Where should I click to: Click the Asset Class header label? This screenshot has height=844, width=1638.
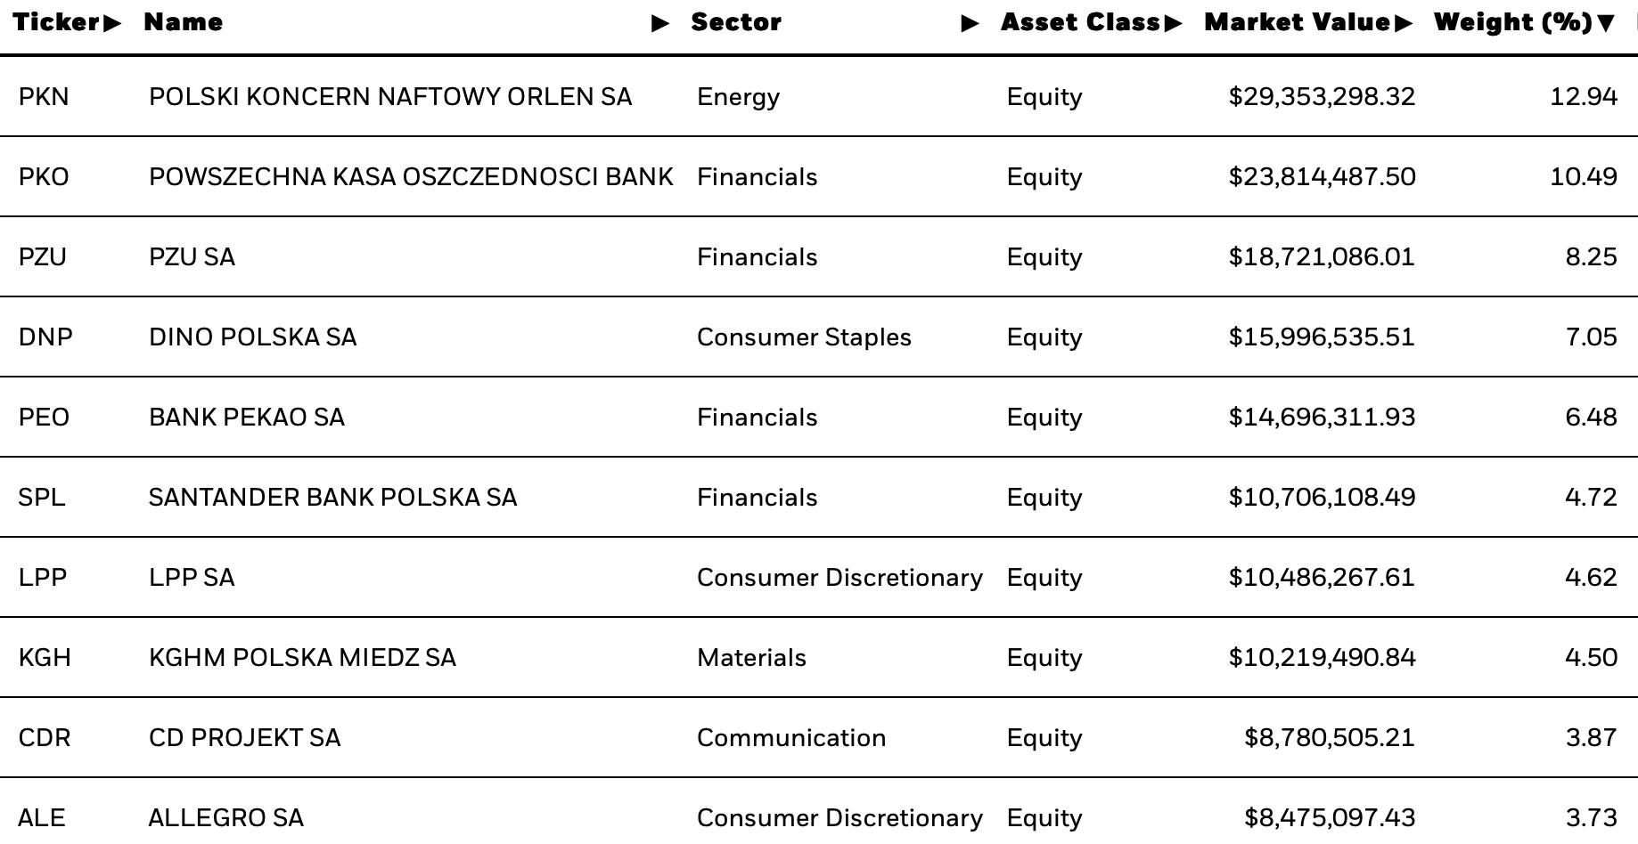point(1081,23)
